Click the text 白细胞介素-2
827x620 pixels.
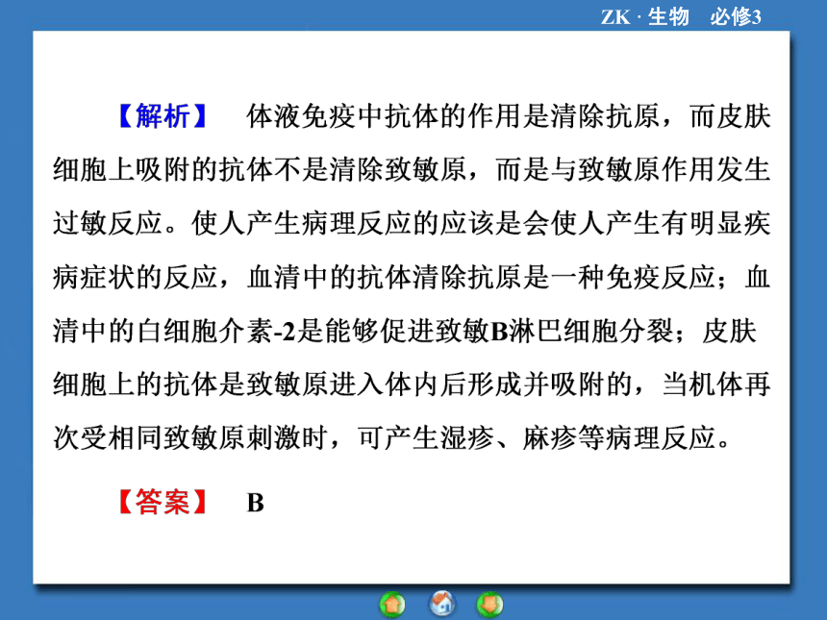[216, 332]
